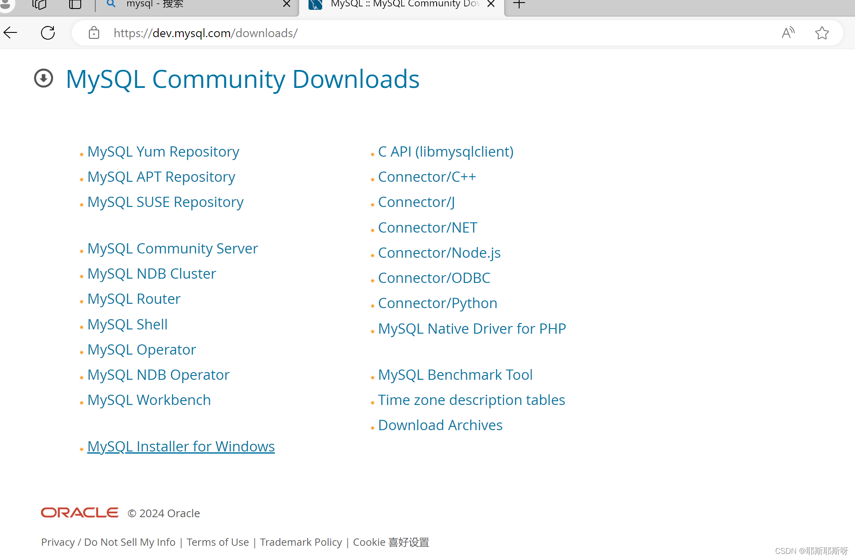Reload the page with refresh icon
The height and width of the screenshot is (559, 855).
point(48,33)
